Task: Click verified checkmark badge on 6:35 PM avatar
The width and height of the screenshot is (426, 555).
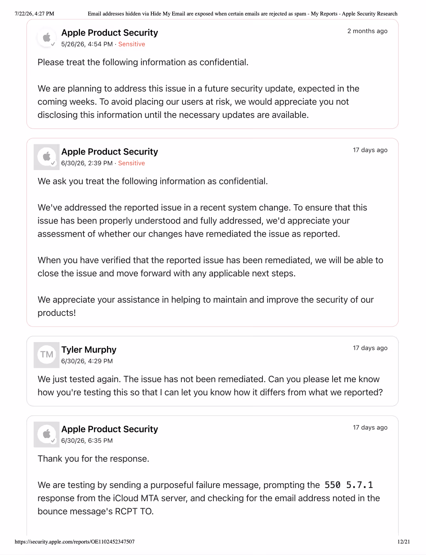Action: 53,440
